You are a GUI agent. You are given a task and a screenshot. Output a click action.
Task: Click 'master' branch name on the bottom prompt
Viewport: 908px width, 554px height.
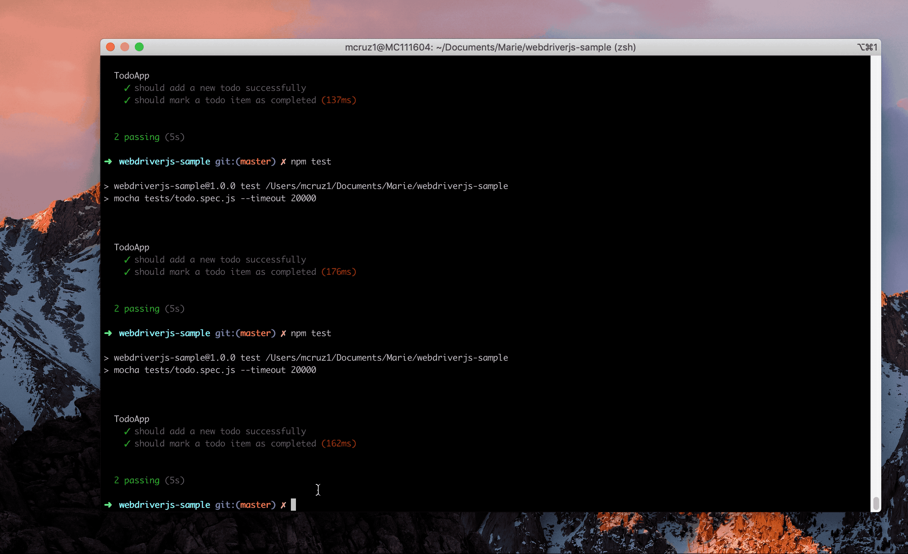(x=256, y=505)
